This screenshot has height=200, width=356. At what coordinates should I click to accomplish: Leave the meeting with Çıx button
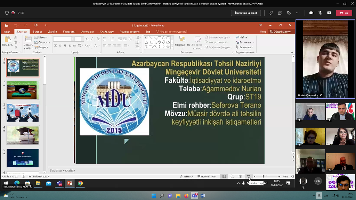(344, 13)
